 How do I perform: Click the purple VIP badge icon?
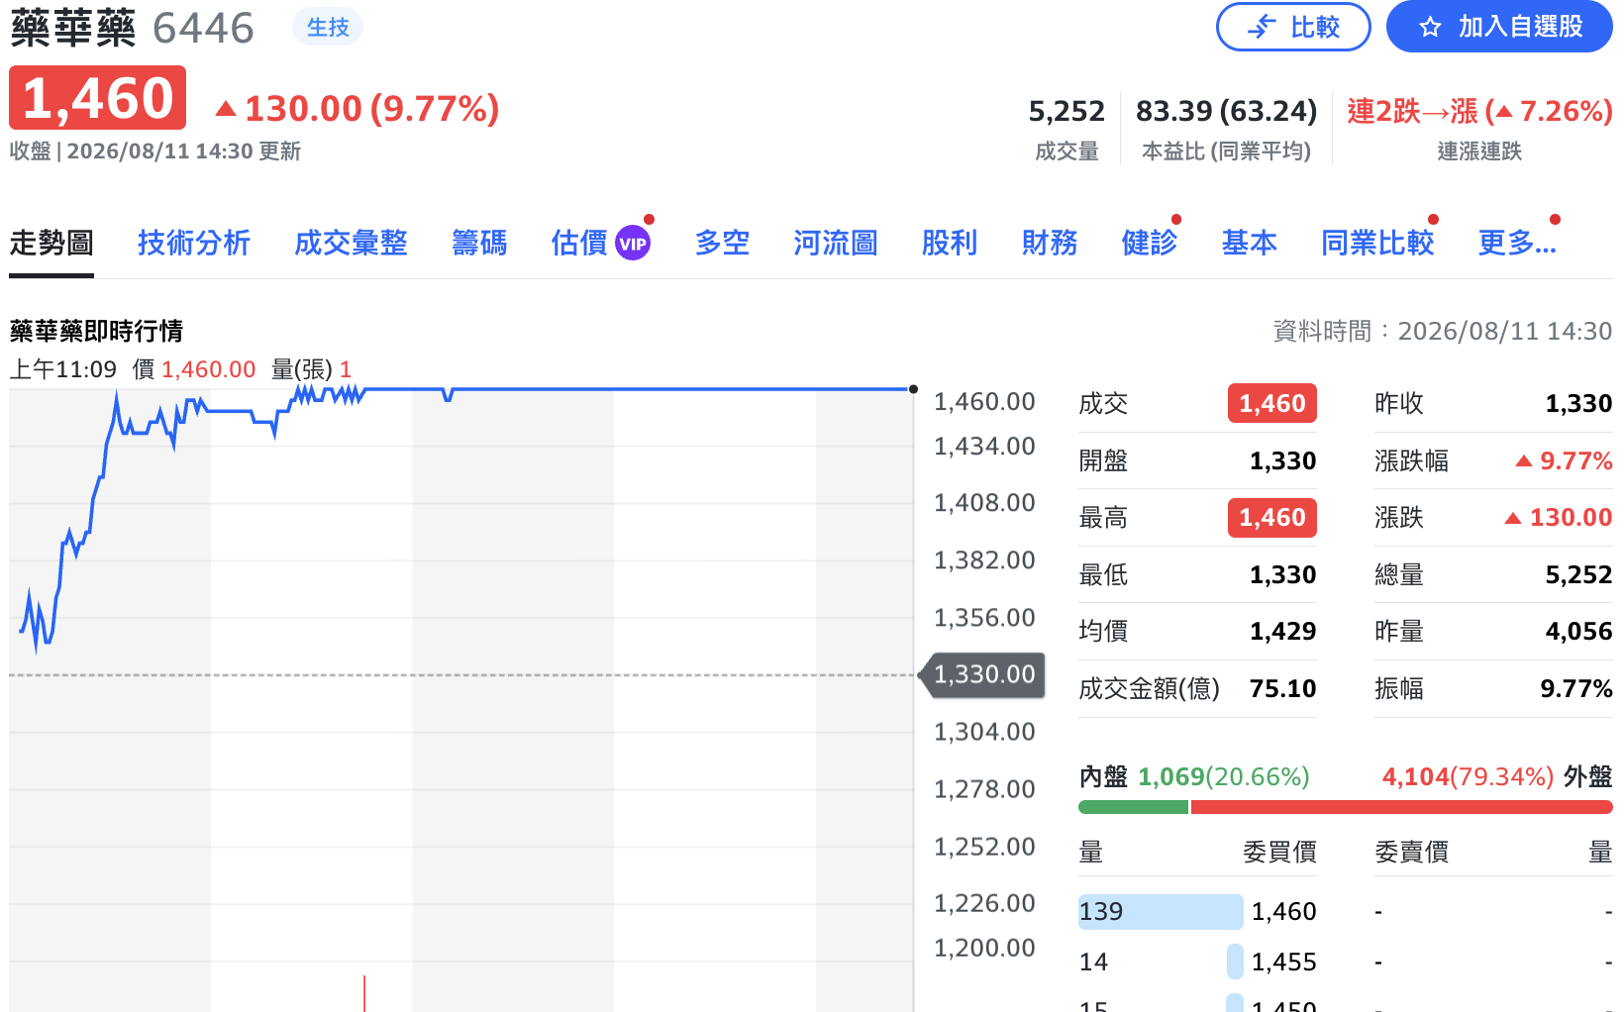pyautogui.click(x=633, y=244)
